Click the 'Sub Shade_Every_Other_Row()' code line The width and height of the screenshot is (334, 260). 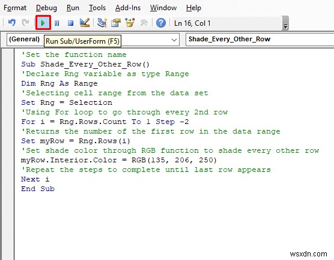(85, 64)
